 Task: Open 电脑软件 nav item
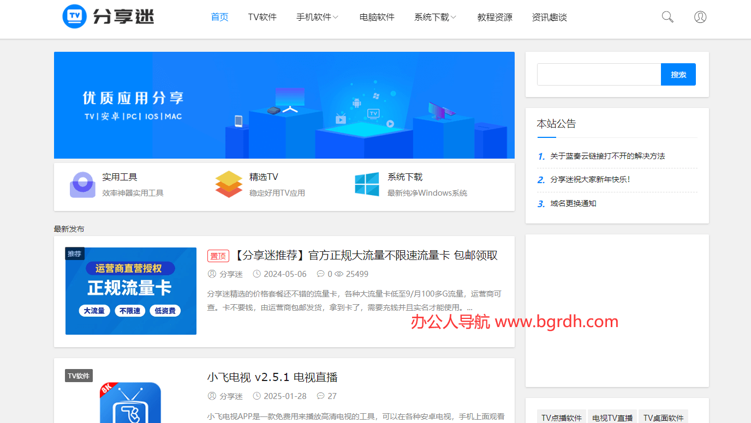click(377, 17)
